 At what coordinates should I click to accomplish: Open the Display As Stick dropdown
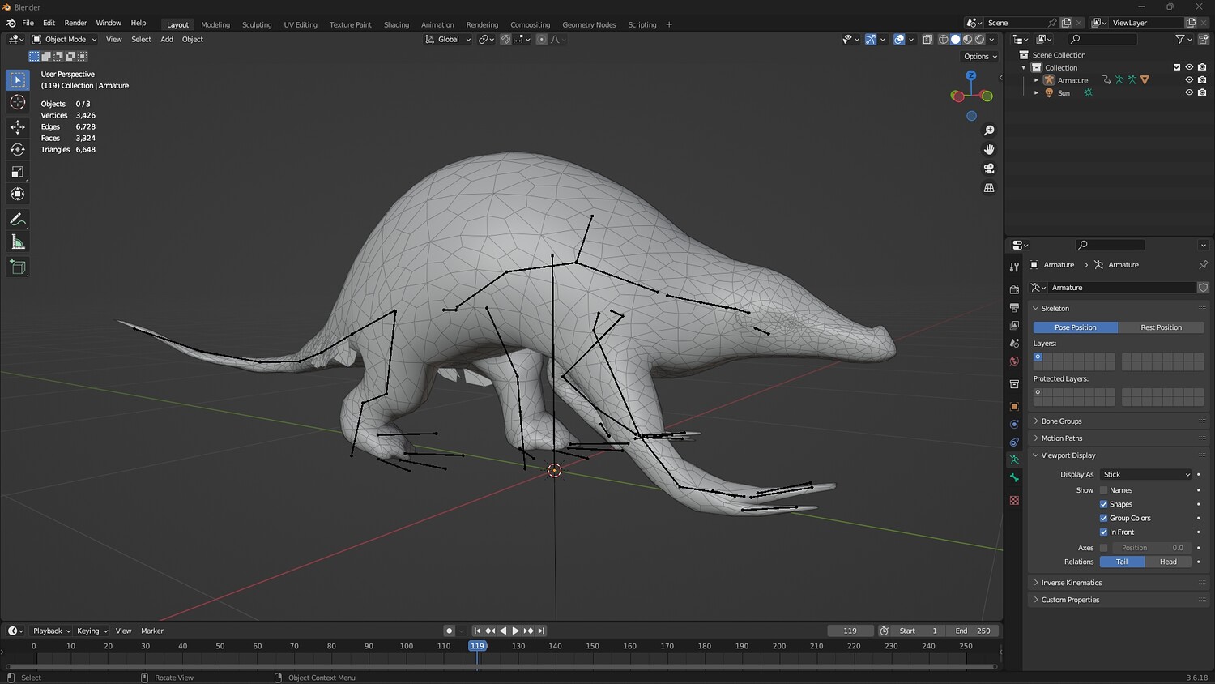tap(1146, 475)
